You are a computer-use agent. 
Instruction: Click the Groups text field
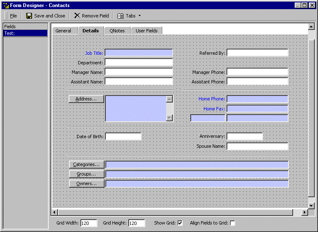coord(197,174)
